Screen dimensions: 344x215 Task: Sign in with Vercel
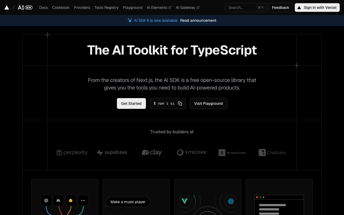[317, 8]
